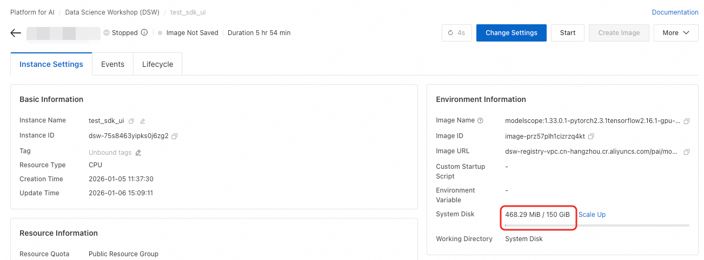Click the system disk usage progress bar

tap(597, 225)
